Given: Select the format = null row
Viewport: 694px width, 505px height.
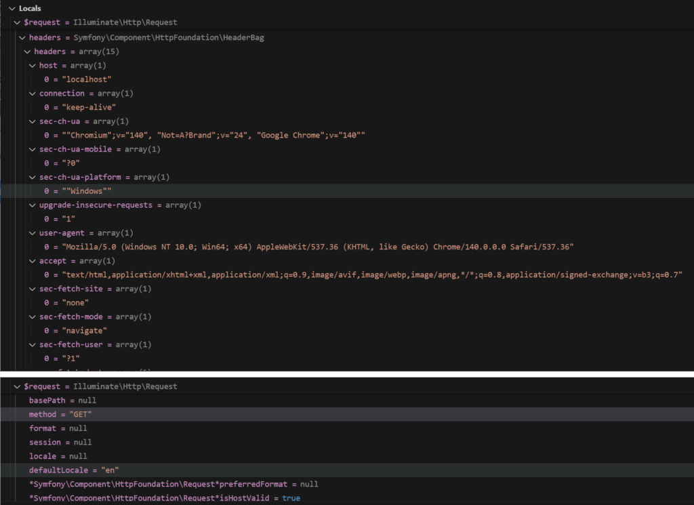Looking at the screenshot, I should [x=347, y=428].
